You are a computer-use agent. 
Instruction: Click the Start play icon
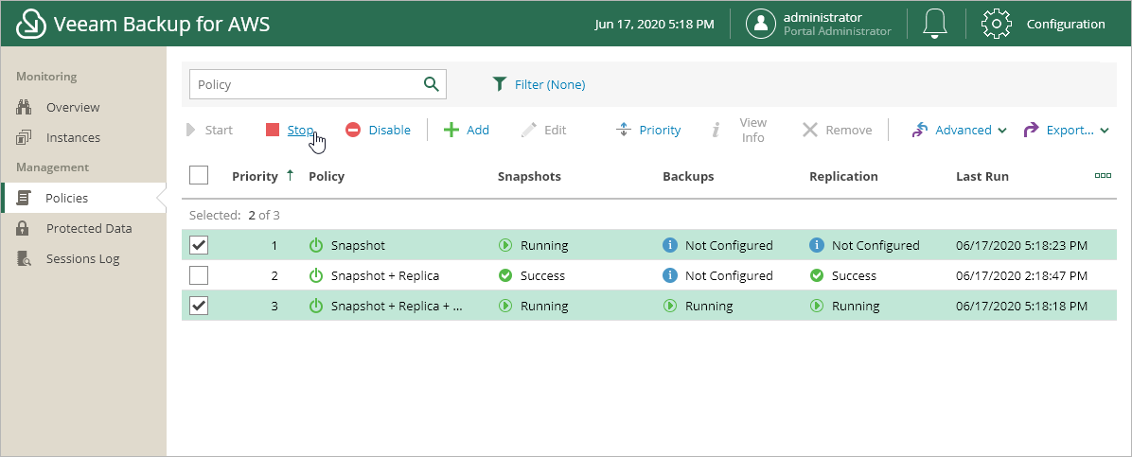[x=191, y=130]
